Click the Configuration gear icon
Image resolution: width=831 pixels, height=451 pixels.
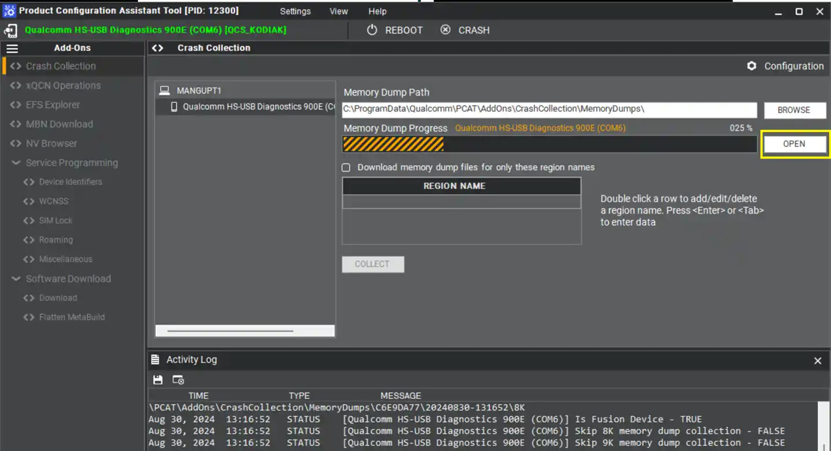751,66
